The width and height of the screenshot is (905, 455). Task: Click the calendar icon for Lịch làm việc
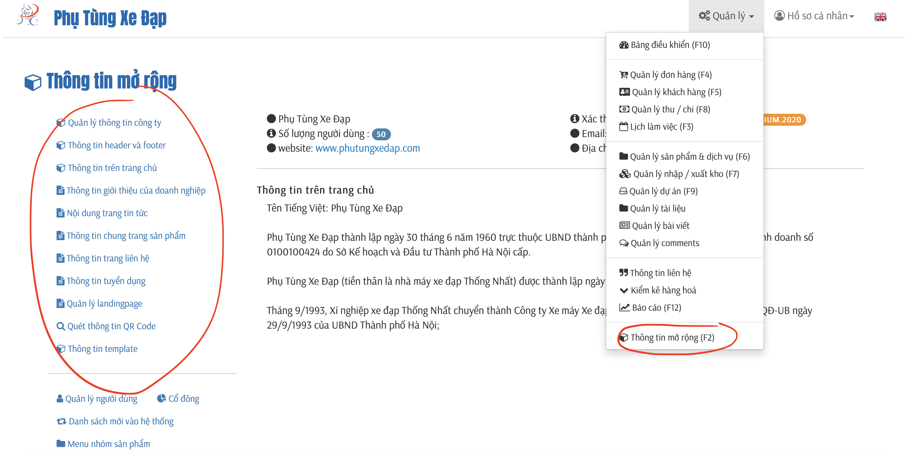623,126
